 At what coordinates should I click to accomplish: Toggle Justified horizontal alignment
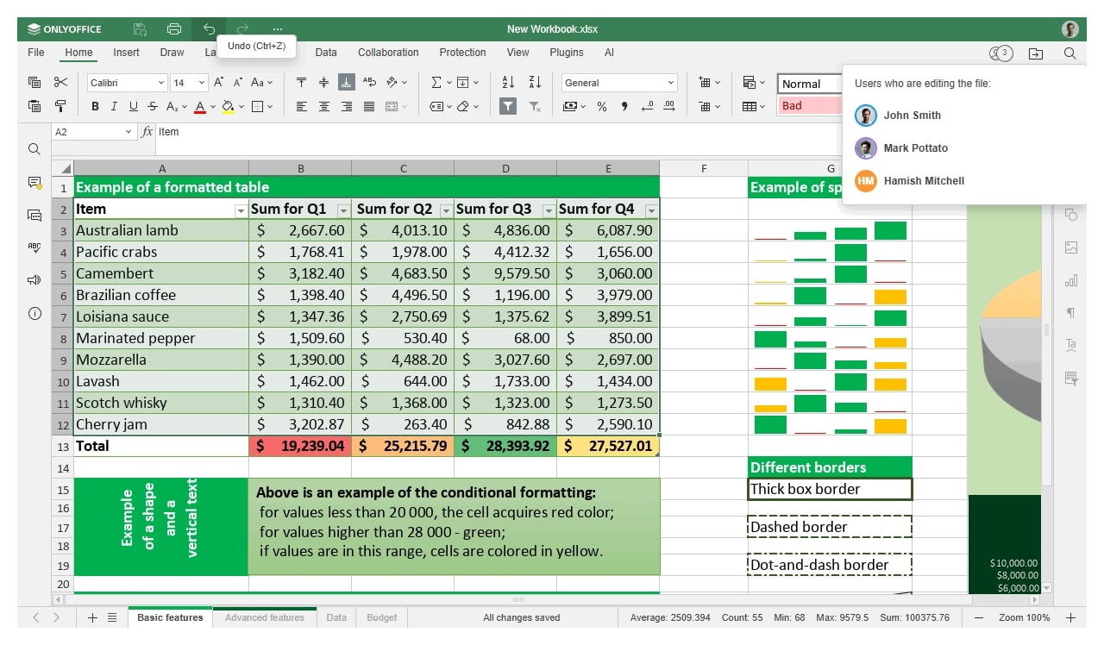tap(369, 106)
